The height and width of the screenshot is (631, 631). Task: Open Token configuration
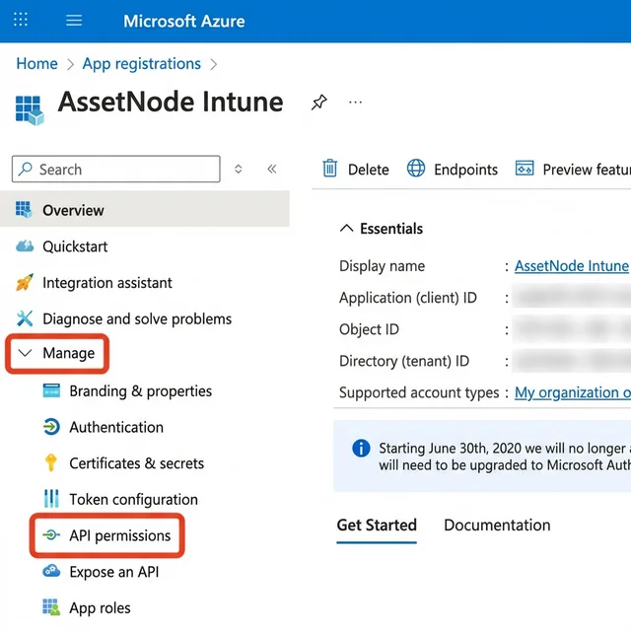pyautogui.click(x=133, y=500)
